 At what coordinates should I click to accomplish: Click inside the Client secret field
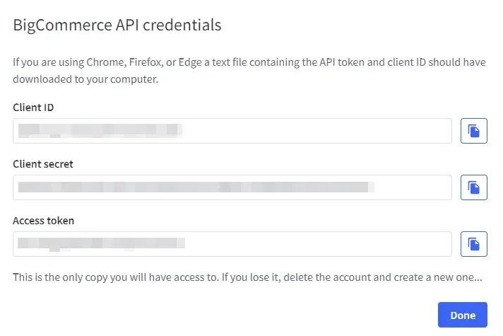232,187
